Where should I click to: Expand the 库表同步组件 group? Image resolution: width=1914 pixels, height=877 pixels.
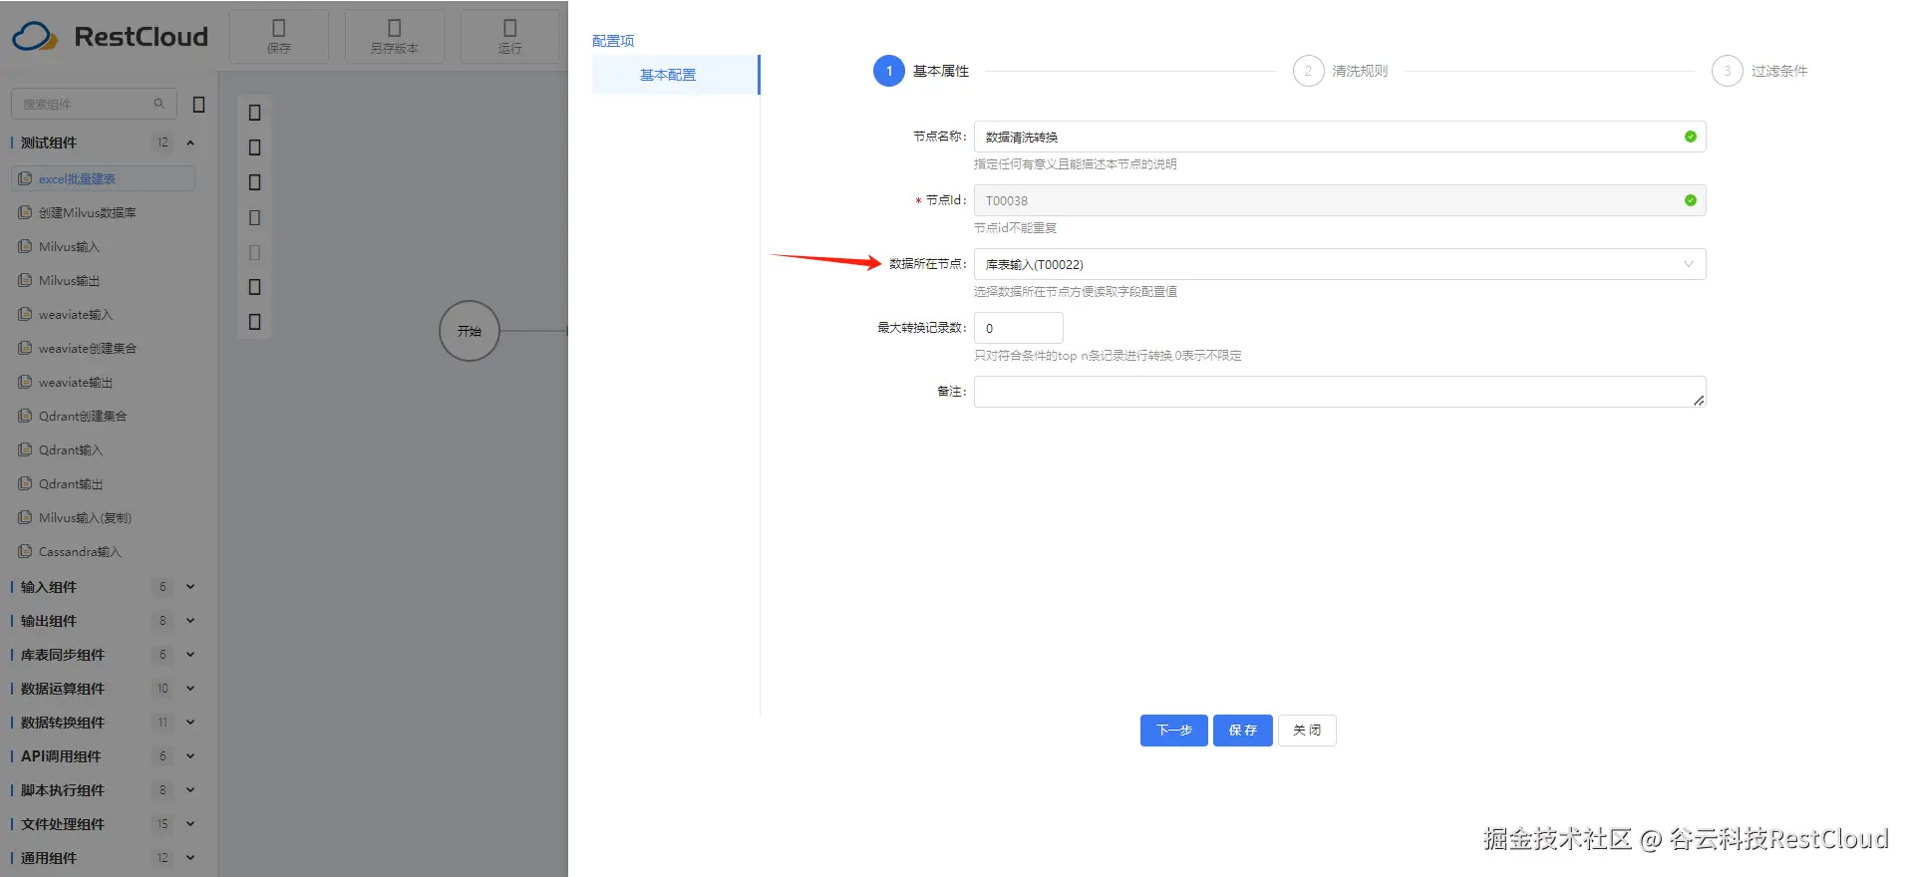pos(189,655)
